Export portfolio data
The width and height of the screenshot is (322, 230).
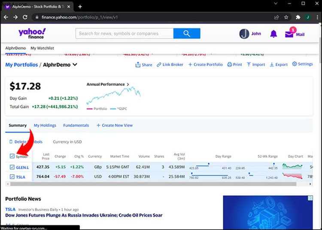pos(279,64)
